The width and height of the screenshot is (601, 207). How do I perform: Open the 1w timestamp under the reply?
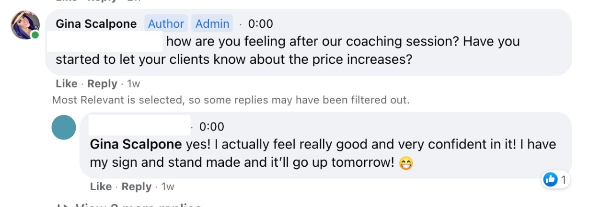pyautogui.click(x=168, y=186)
